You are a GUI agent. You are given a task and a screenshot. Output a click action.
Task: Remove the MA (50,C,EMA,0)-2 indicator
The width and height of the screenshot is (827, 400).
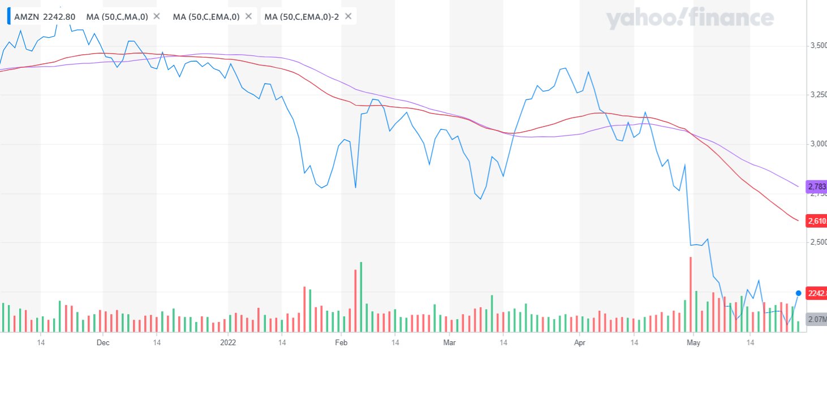click(348, 16)
